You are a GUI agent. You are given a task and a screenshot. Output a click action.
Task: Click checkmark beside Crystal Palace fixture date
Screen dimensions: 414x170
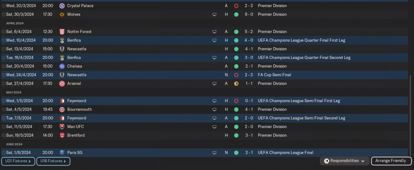pyautogui.click(x=3, y=6)
